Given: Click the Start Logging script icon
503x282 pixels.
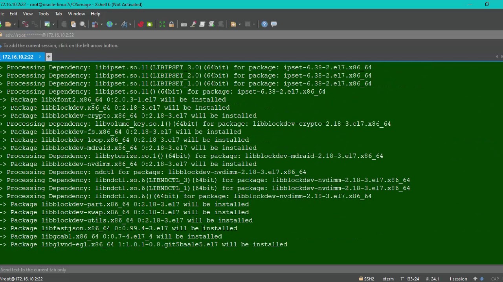Looking at the screenshot, I should pos(202,24).
